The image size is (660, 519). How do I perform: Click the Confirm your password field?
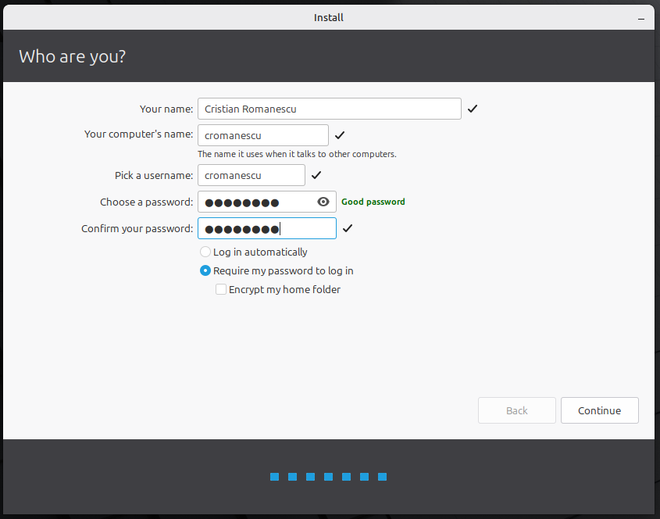(266, 228)
